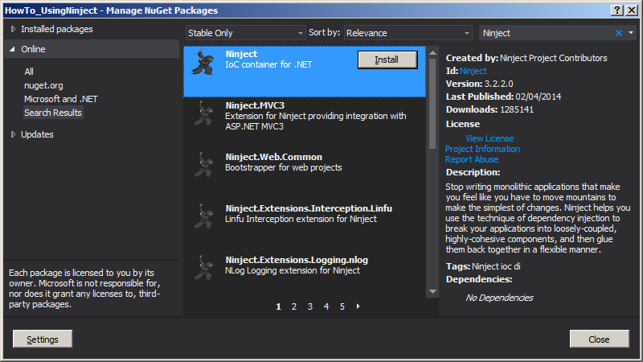Go to next results page arrow
Image resolution: width=643 pixels, height=362 pixels.
click(x=358, y=306)
